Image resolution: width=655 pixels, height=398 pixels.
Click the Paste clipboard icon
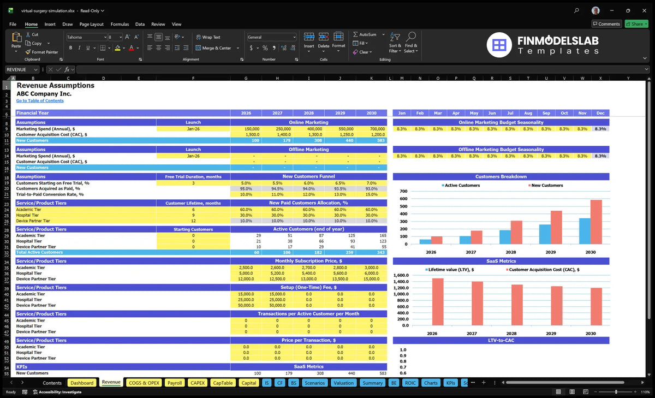pos(16,37)
